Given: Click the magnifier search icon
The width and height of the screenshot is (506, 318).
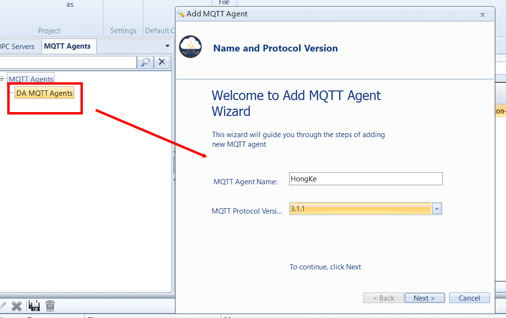Looking at the screenshot, I should (x=144, y=62).
